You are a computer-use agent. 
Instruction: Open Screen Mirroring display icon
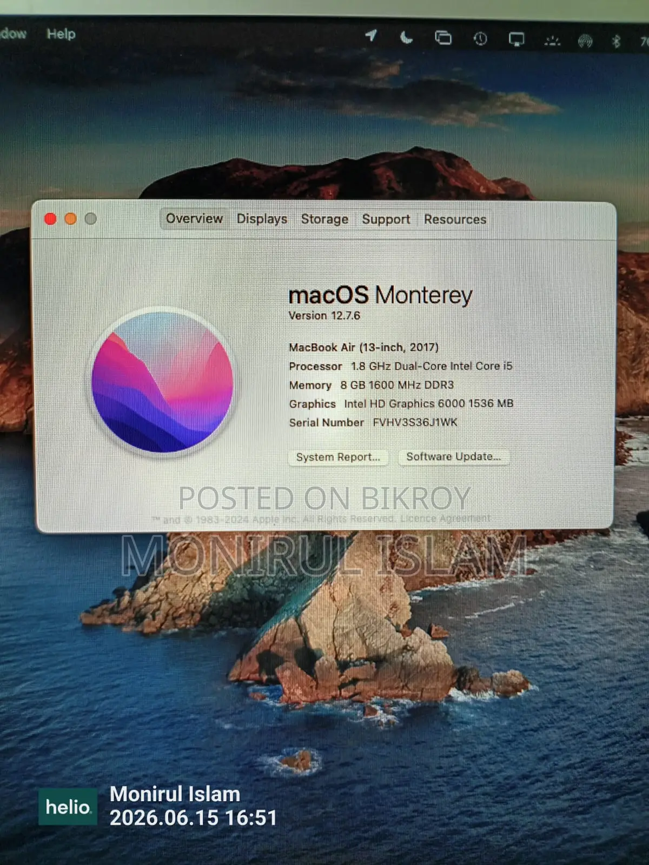(516, 39)
